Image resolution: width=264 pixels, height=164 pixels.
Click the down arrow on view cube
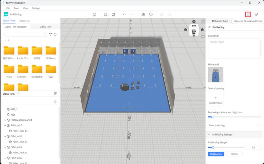point(194,22)
